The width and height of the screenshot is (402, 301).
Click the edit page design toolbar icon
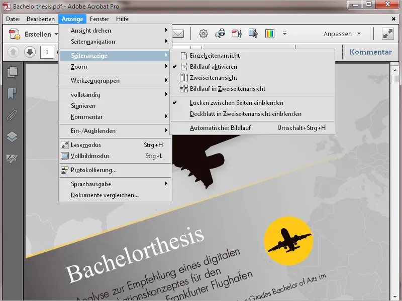tap(237, 34)
